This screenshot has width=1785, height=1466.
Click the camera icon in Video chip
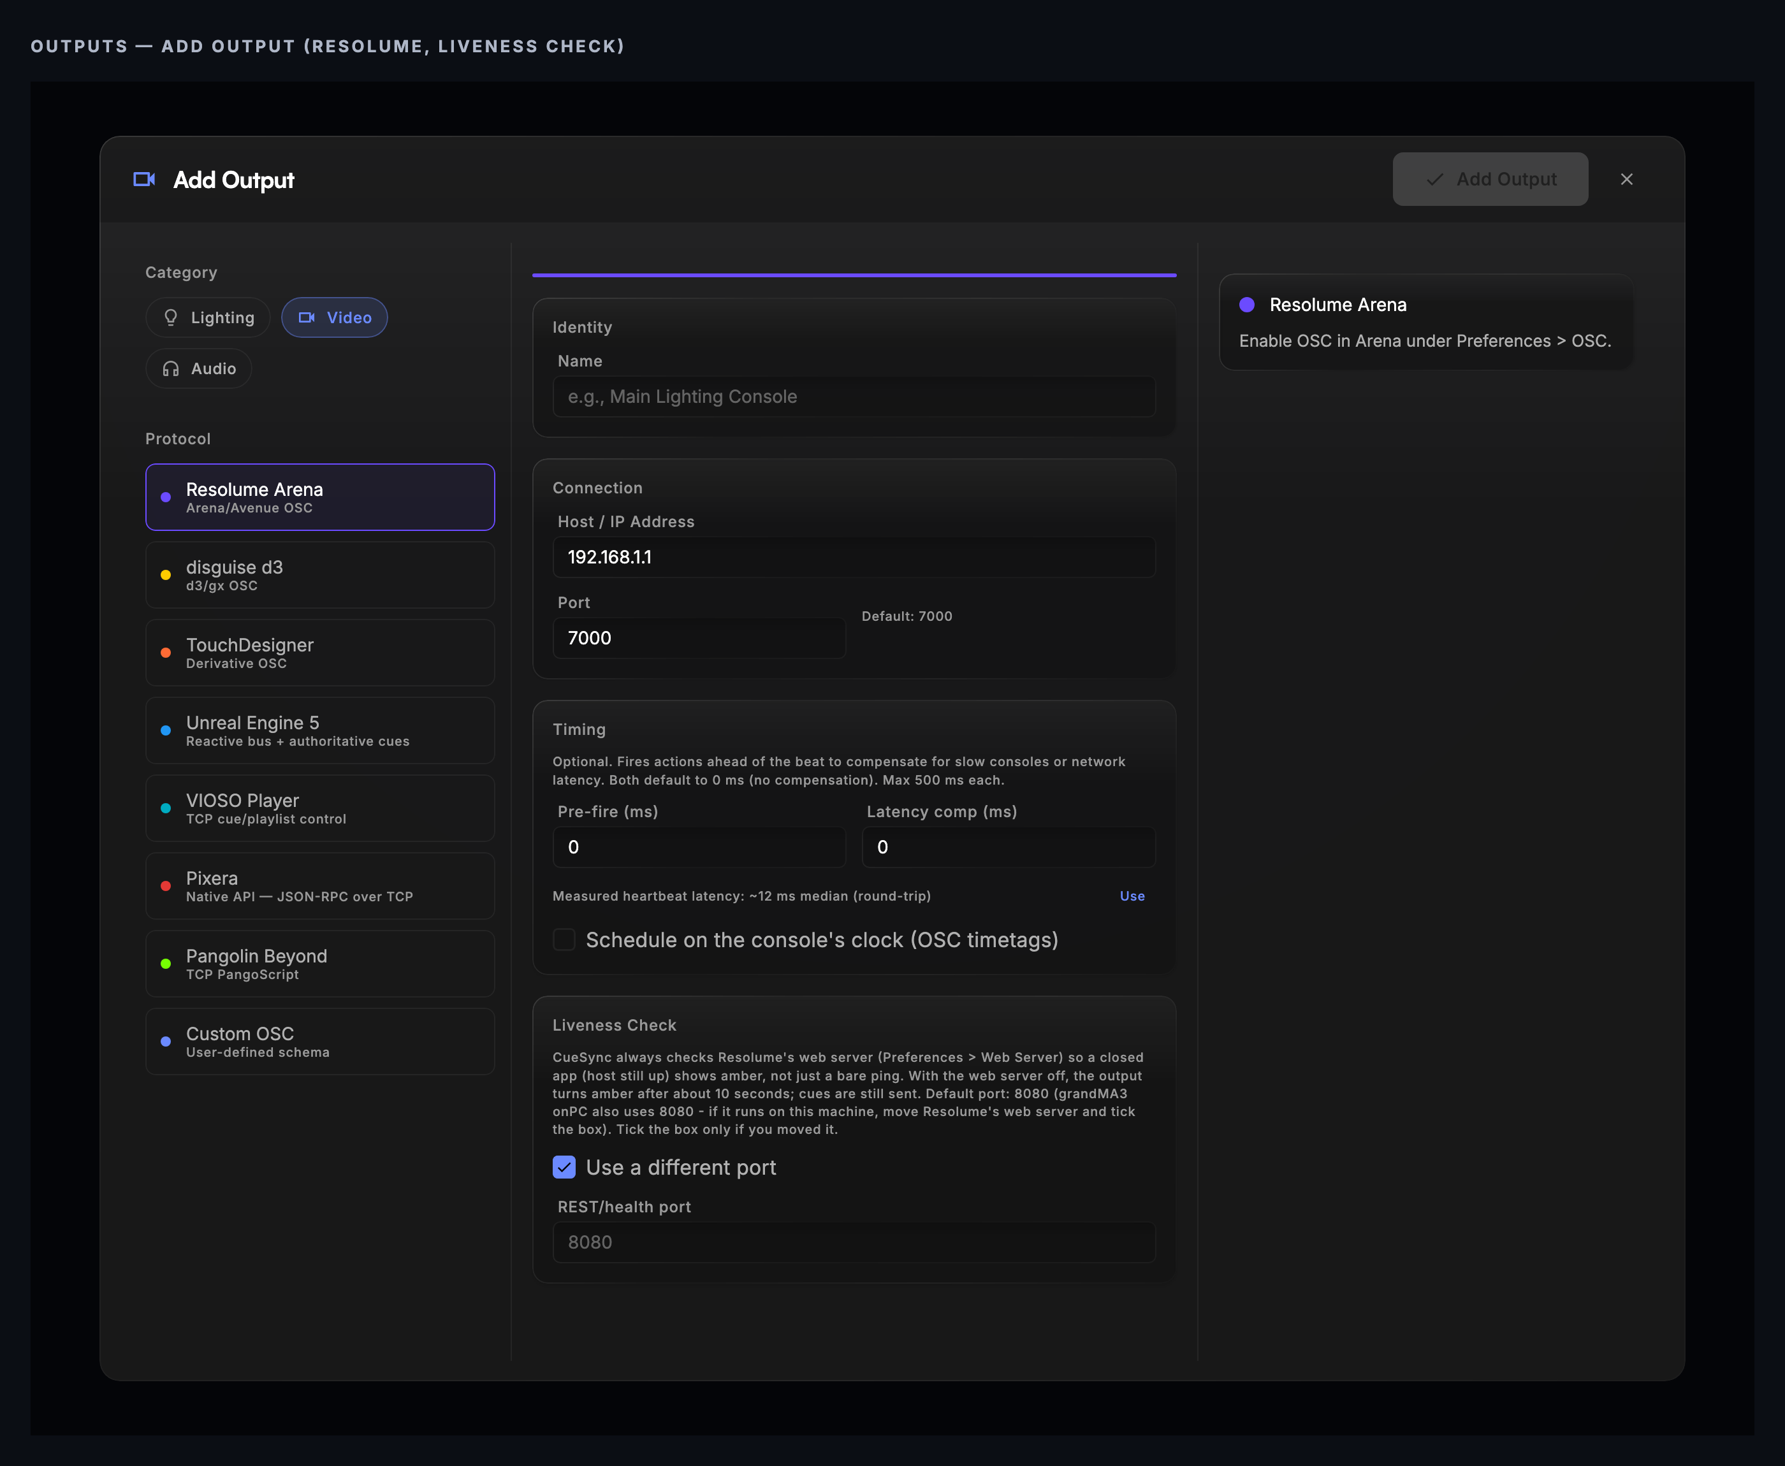point(307,317)
